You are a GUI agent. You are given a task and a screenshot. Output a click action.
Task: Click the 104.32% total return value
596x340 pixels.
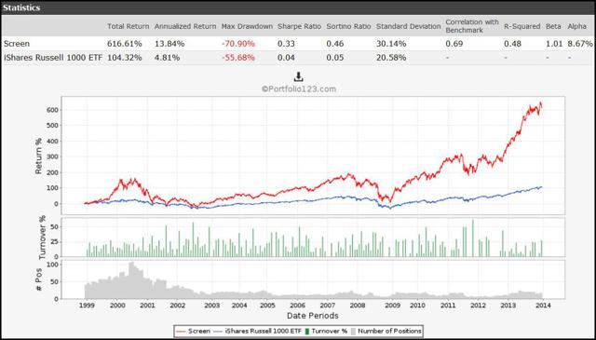tap(124, 58)
